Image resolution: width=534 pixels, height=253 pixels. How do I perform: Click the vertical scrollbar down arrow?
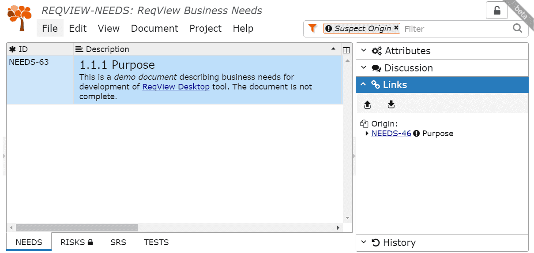(x=347, y=218)
